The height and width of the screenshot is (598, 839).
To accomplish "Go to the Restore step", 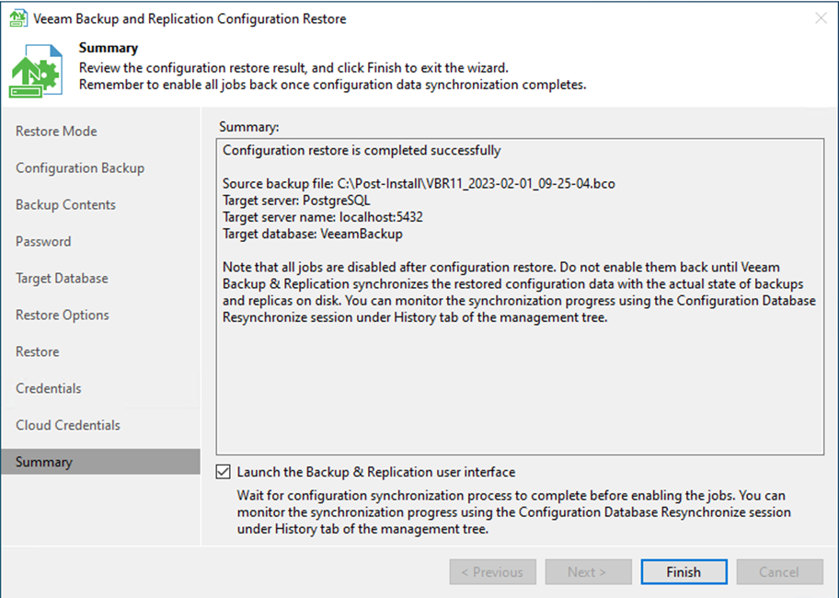I will point(37,351).
